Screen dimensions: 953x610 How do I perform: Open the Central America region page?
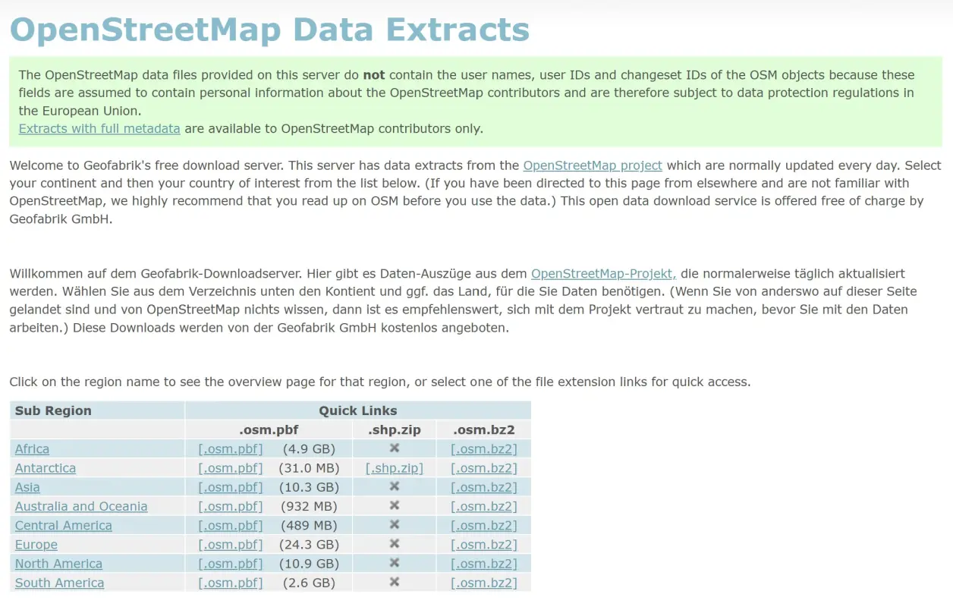[x=64, y=525]
